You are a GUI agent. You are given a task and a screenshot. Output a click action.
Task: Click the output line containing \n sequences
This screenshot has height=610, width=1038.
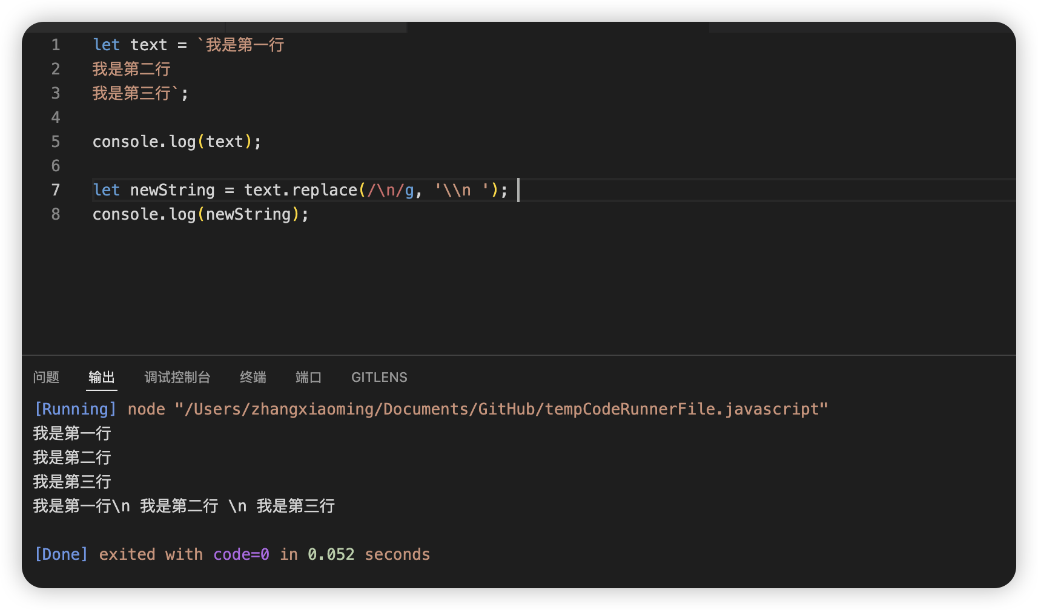pyautogui.click(x=183, y=506)
